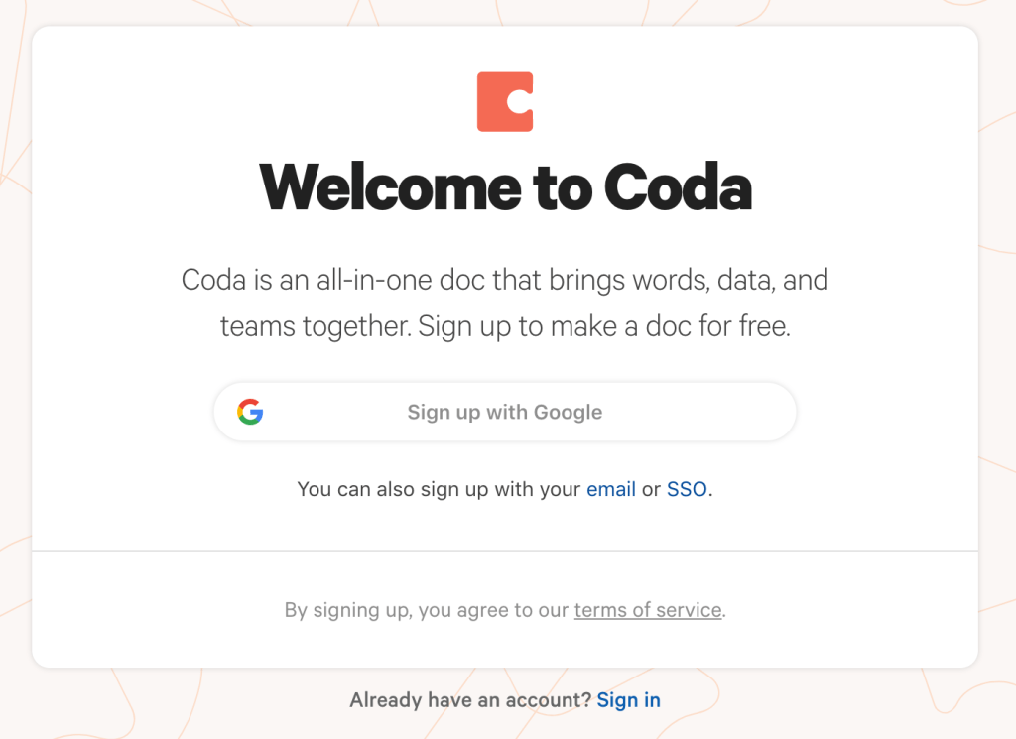Open the SSO signup link
The width and height of the screenshot is (1016, 739).
pyautogui.click(x=687, y=489)
